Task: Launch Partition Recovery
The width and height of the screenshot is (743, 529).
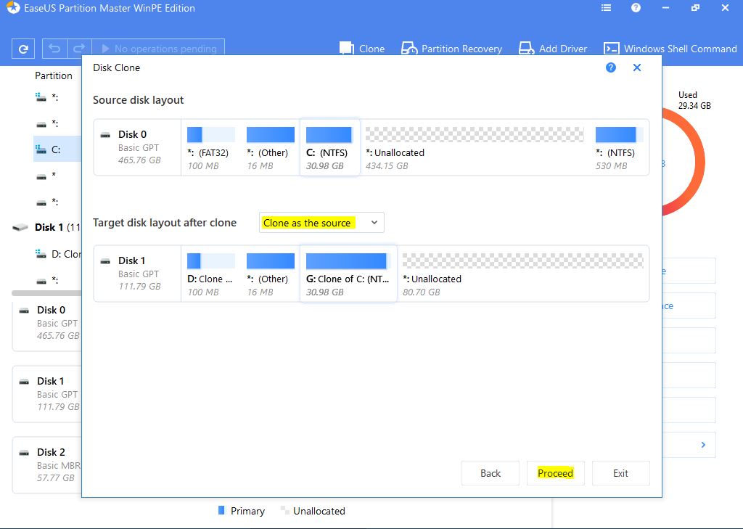Action: coord(451,49)
